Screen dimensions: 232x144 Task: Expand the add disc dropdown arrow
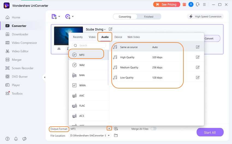click(73, 16)
